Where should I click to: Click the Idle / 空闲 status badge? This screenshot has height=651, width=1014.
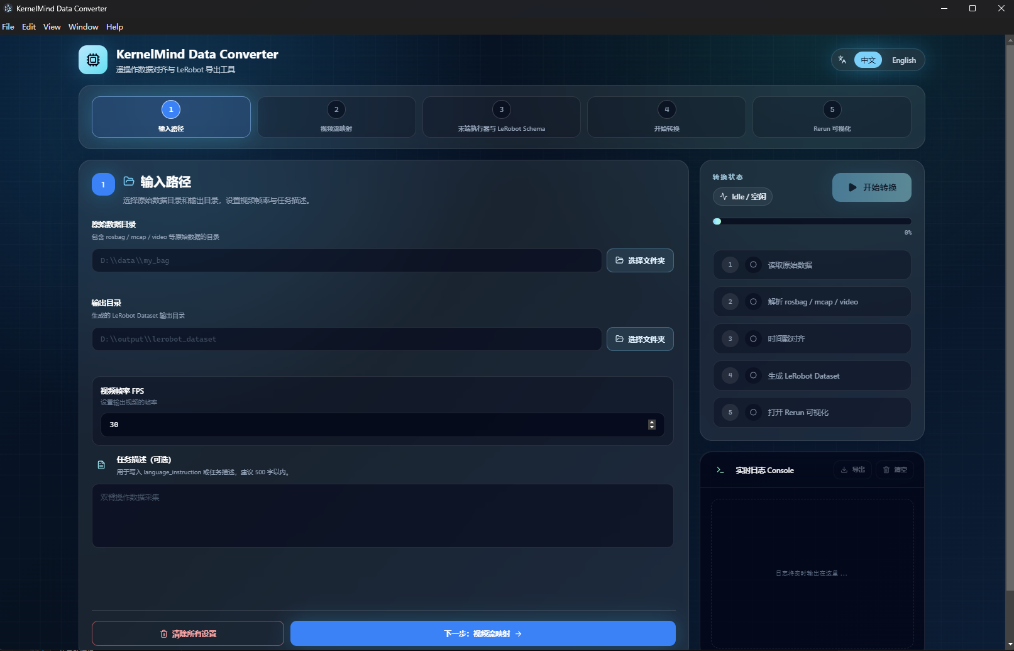click(742, 196)
